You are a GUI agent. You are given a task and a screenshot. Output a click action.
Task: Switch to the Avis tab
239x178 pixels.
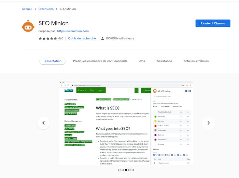[142, 61]
